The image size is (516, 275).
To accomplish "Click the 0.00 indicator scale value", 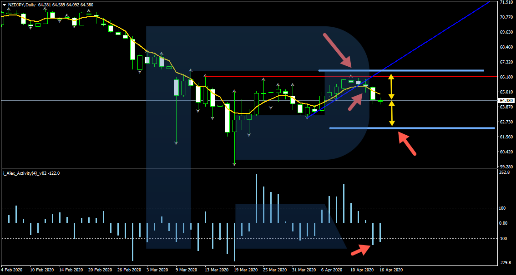I will coord(504,223).
